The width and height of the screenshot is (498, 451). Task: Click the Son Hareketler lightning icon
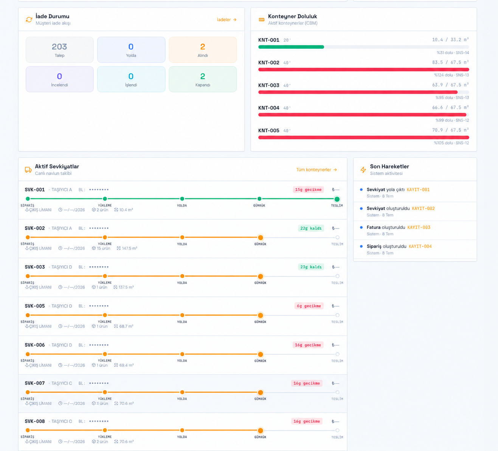[363, 170]
